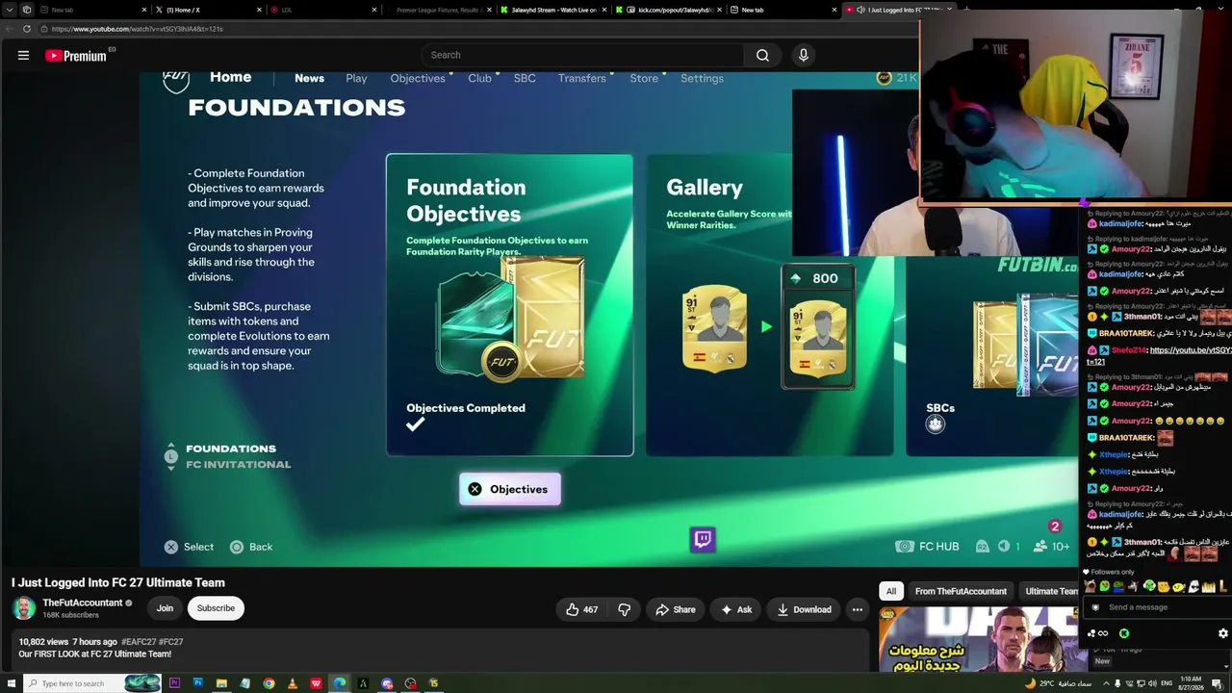The height and width of the screenshot is (693, 1232).
Task: Like the video with thumbs-up button
Action: pyautogui.click(x=581, y=609)
